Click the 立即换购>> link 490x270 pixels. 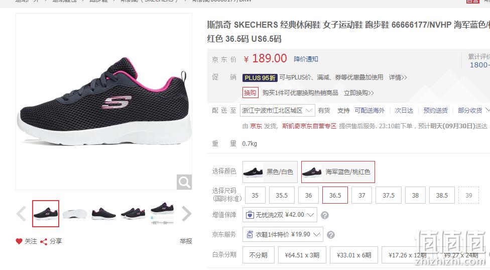pos(359,93)
